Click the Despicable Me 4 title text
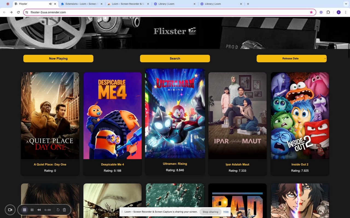 [x=112, y=165]
